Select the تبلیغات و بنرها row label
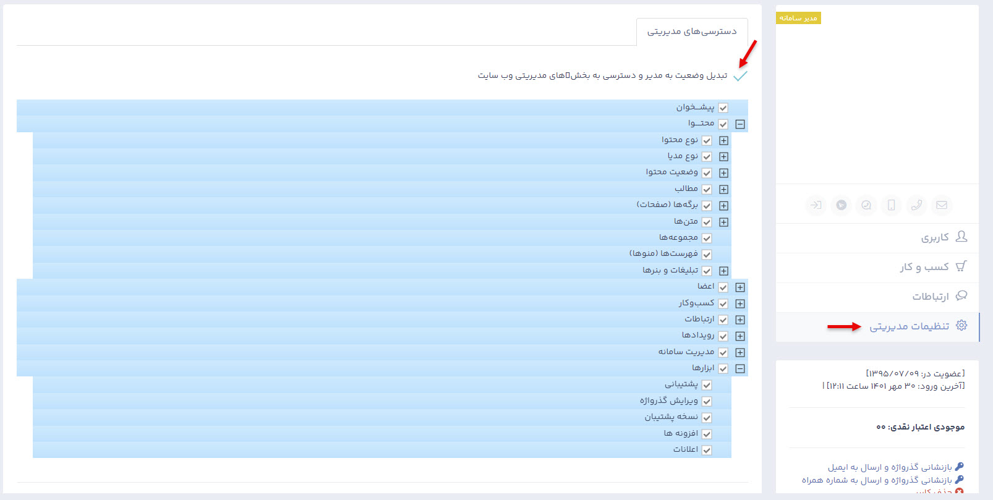 click(670, 270)
